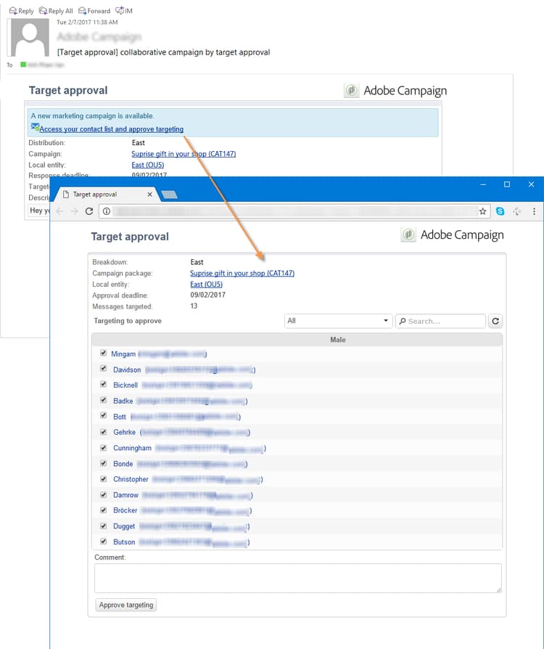Open a new browser tab
Viewport: 544px width, 649px height.
(x=169, y=195)
